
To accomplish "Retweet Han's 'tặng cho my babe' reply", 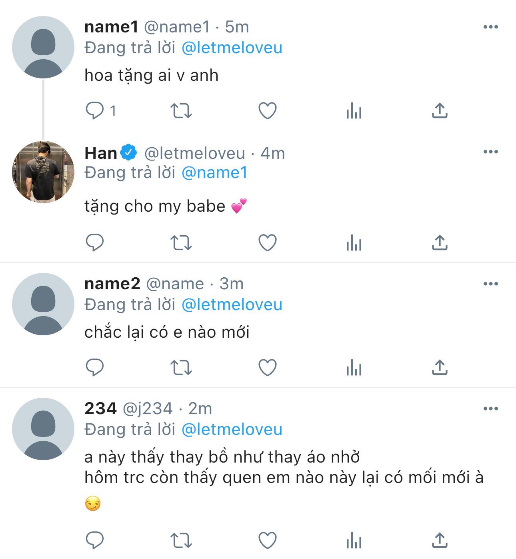I will [181, 242].
